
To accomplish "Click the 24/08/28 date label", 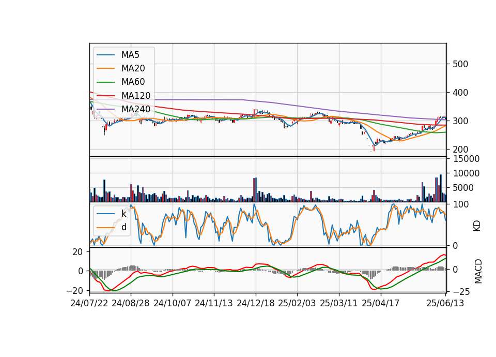I will tap(131, 303).
